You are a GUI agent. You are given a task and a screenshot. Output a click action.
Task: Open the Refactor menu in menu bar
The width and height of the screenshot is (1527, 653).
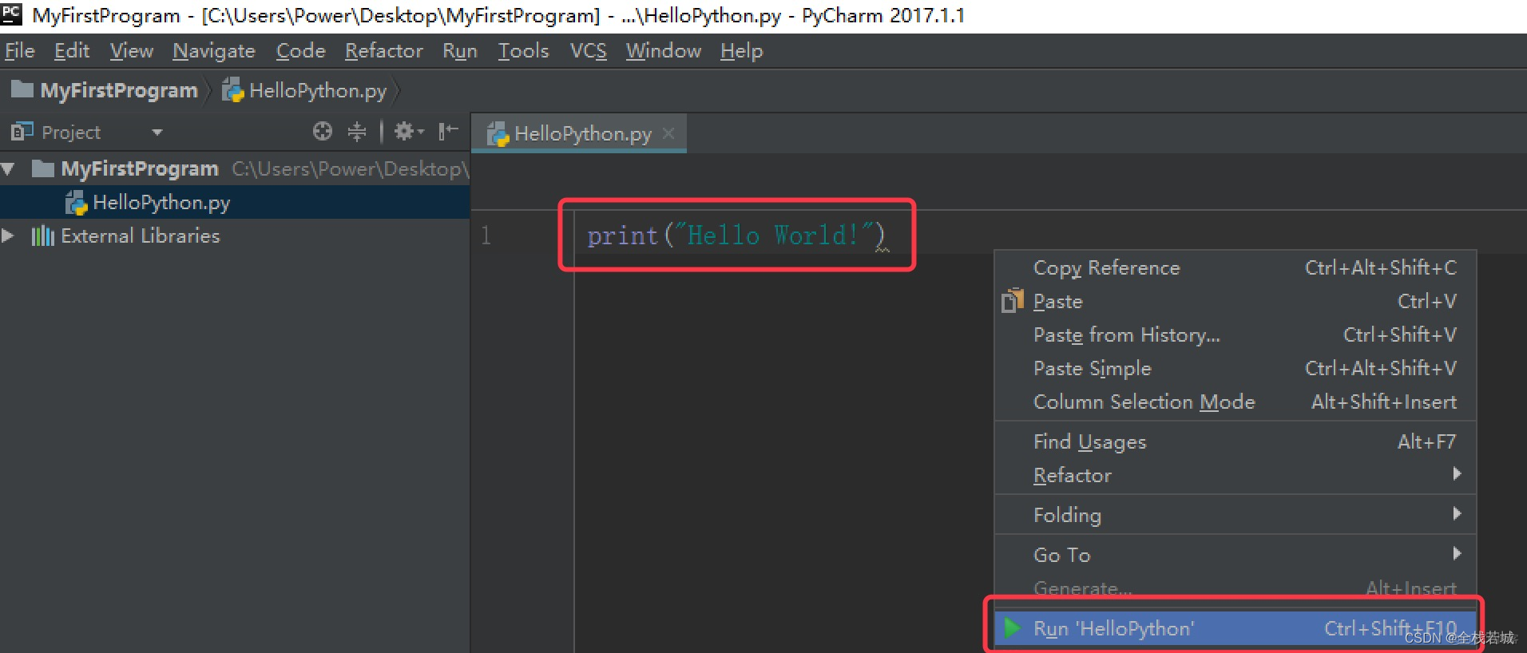click(x=384, y=51)
